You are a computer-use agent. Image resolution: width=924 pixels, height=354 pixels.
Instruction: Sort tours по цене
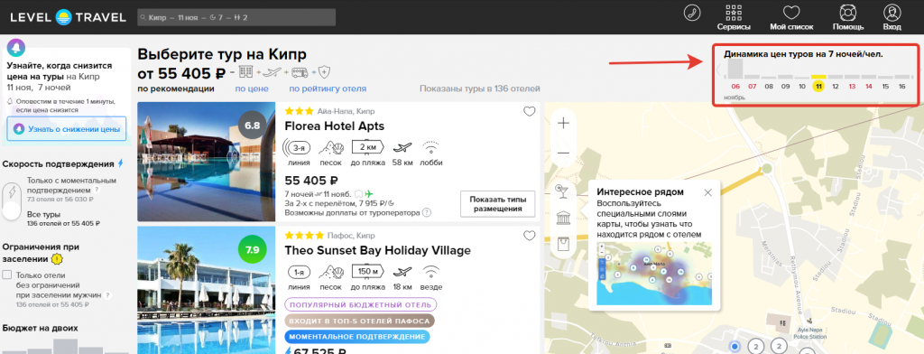[252, 88]
